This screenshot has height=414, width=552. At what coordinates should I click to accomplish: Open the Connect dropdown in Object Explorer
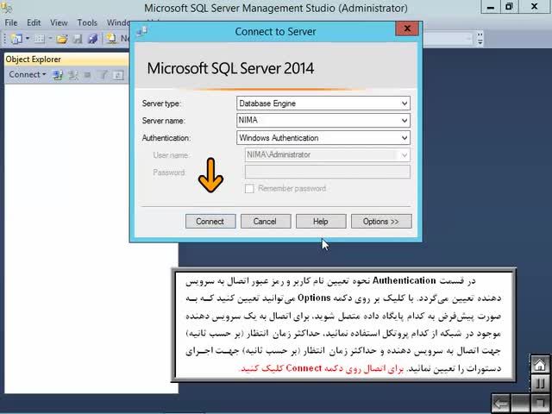pos(28,75)
